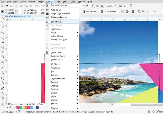Click Edit Bitmap button on property bar
The height and width of the screenshot is (114, 163).
coord(90,11)
